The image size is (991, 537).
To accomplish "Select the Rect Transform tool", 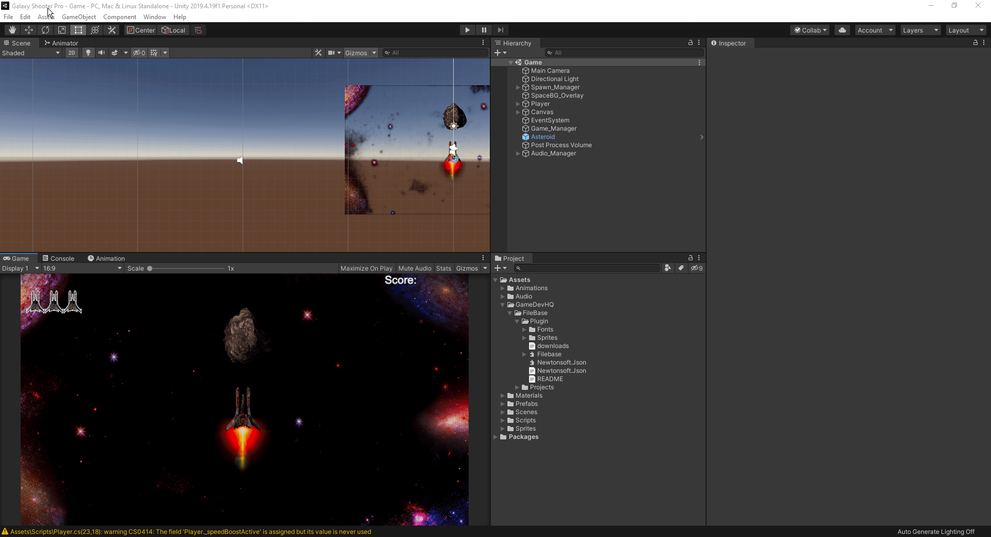I will click(78, 29).
